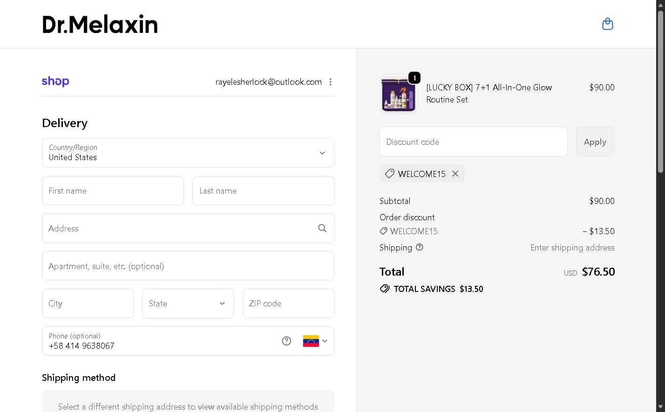Click the Apply discount button
665x412 pixels.
(595, 142)
